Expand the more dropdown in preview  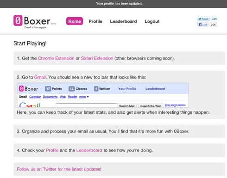[x=84, y=97]
